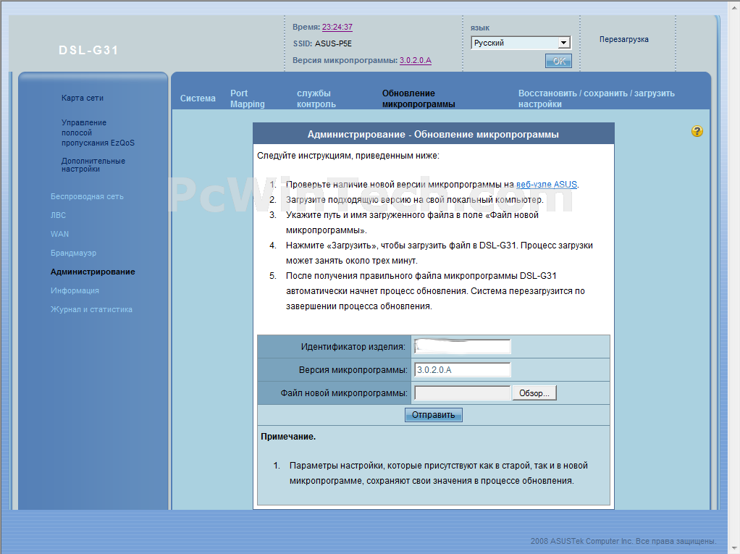Image resolution: width=740 pixels, height=554 pixels.
Task: Open the firmware version link 3.0.2.0.A in header
Action: tap(416, 60)
